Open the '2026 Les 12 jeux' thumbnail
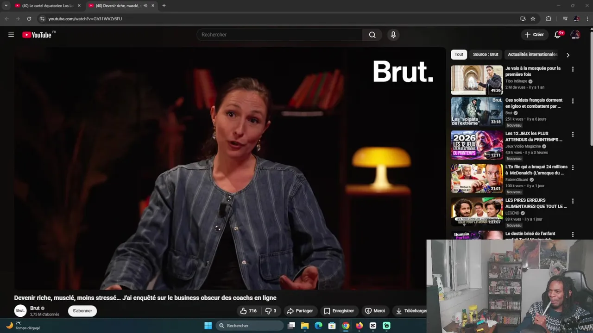This screenshot has height=333, width=593. pyautogui.click(x=477, y=145)
